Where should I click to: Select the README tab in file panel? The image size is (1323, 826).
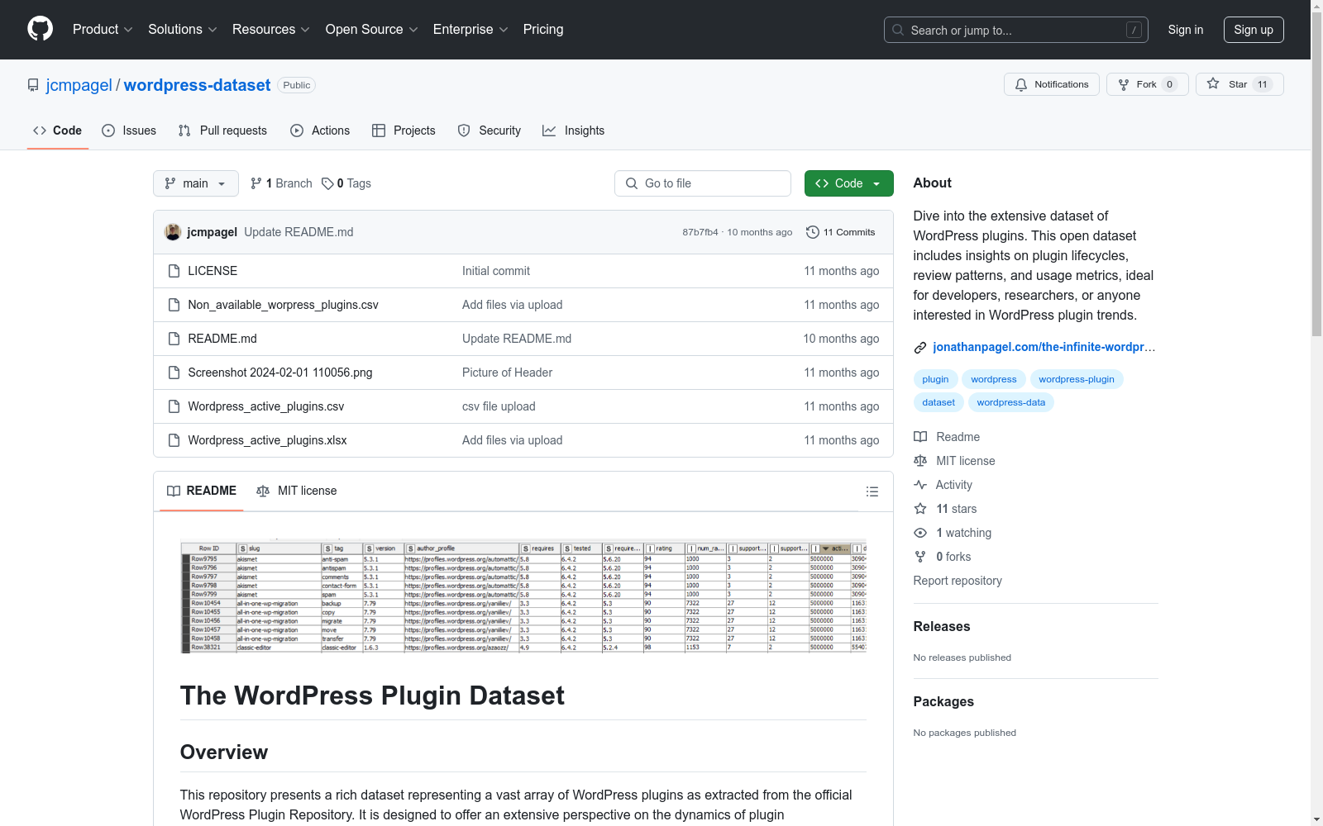(x=202, y=491)
